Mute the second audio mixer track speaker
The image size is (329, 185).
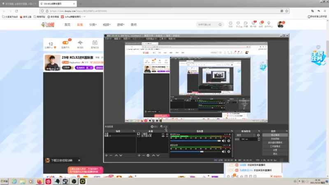224,151
